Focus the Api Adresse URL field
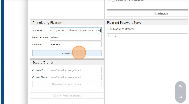 pyautogui.click(x=76, y=30)
